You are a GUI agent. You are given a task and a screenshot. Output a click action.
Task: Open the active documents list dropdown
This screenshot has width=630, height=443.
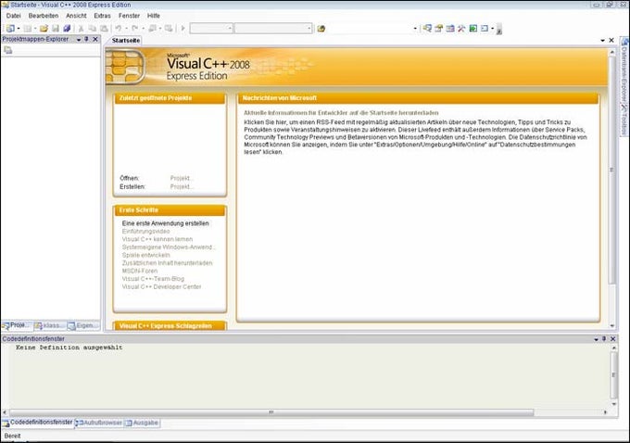pos(603,40)
